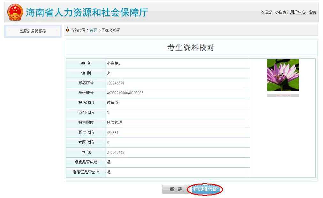Image resolution: width=323 pixels, height=198 pixels.
Task: Click gender value 女
Action: (x=109, y=73)
